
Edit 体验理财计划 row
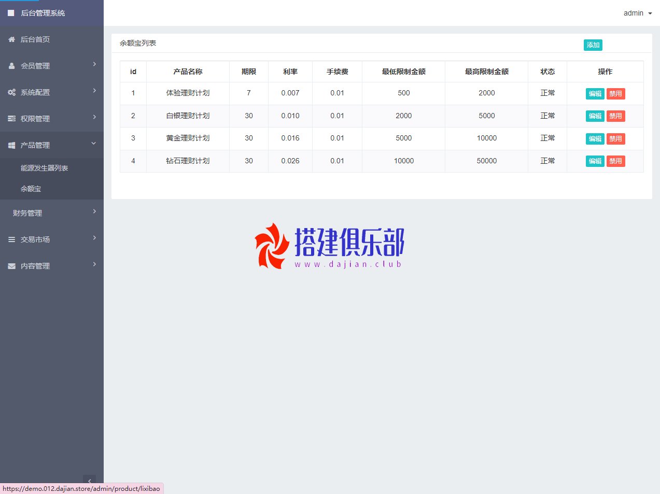coord(595,94)
